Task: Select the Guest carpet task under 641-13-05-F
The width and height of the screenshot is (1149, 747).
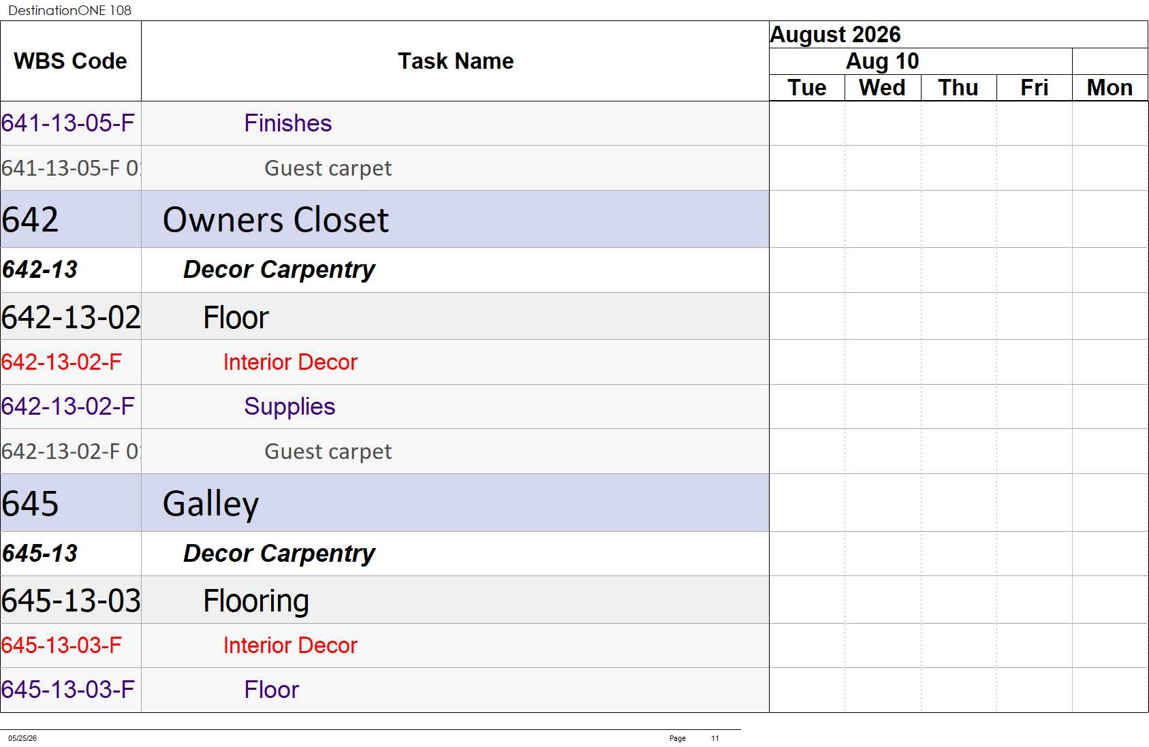Action: (x=385, y=168)
